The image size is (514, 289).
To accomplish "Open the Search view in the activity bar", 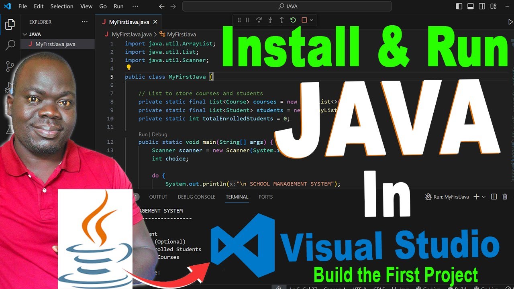I will coord(10,45).
